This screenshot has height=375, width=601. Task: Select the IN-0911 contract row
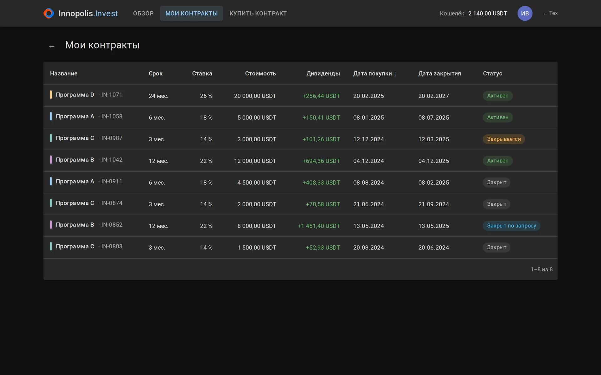300,182
